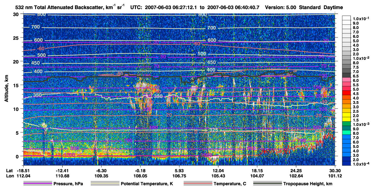Click the colorbar label '3.5'
Screen dimensions: 372x190
click(356, 103)
